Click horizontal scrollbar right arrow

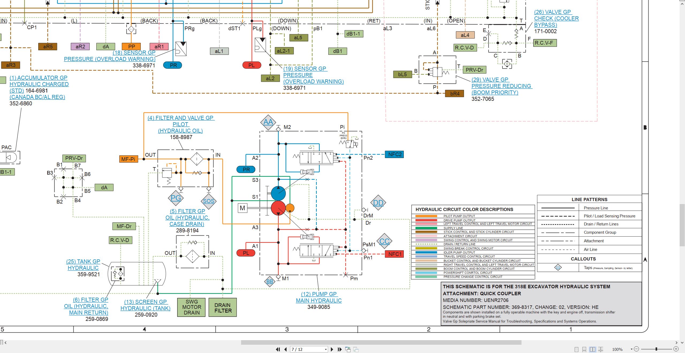coord(676,342)
